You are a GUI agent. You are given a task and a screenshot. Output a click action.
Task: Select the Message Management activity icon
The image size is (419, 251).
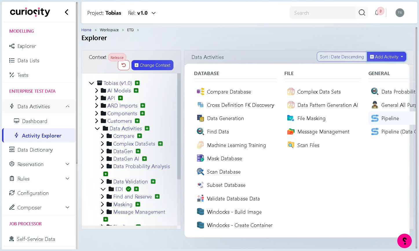click(291, 131)
